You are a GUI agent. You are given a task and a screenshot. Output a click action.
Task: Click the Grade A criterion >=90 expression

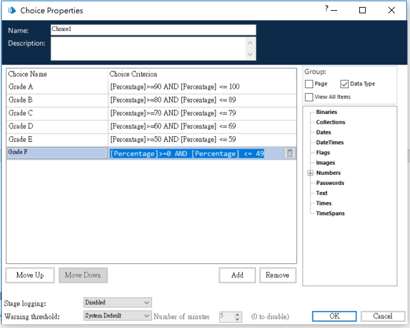[202, 87]
